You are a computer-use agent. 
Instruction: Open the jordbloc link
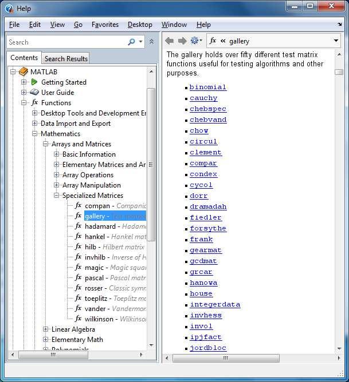pos(208,348)
